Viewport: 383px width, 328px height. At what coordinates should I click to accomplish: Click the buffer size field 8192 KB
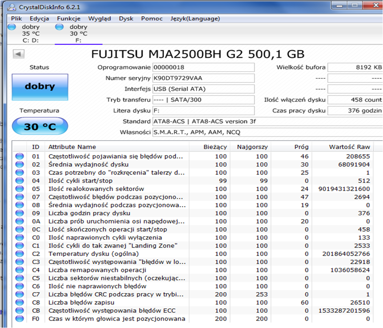point(355,67)
